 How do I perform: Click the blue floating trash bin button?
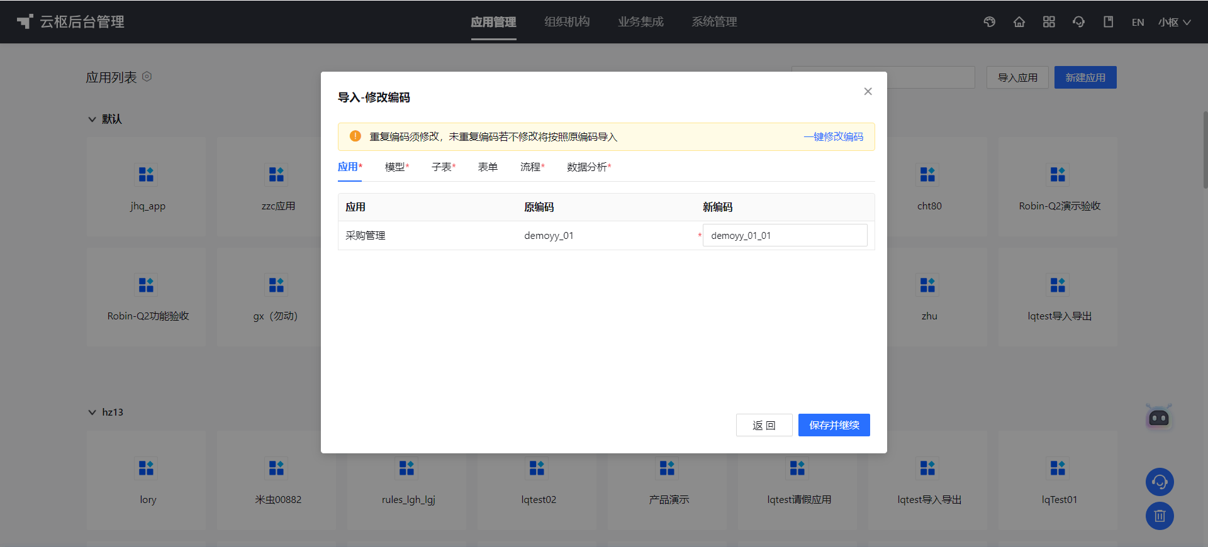tap(1160, 516)
